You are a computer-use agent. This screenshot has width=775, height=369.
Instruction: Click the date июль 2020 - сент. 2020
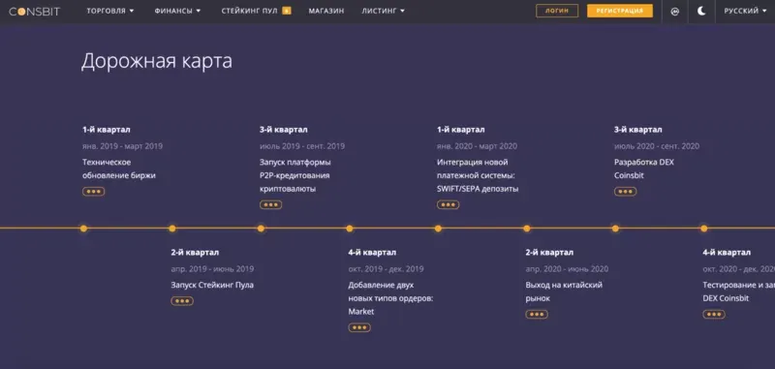(x=657, y=146)
